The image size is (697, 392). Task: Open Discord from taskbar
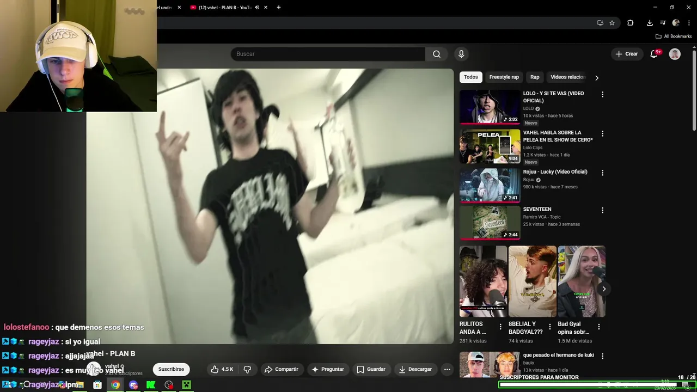[x=133, y=385]
